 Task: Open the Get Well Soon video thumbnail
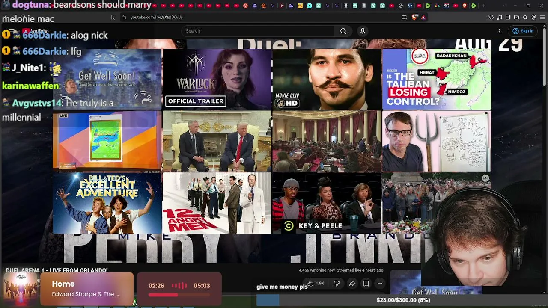[x=107, y=79]
